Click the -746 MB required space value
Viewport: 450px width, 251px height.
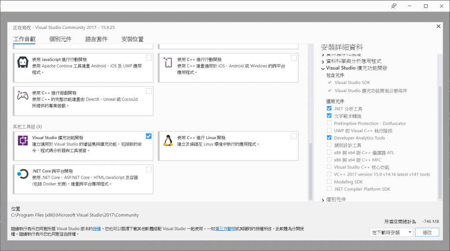(x=431, y=222)
